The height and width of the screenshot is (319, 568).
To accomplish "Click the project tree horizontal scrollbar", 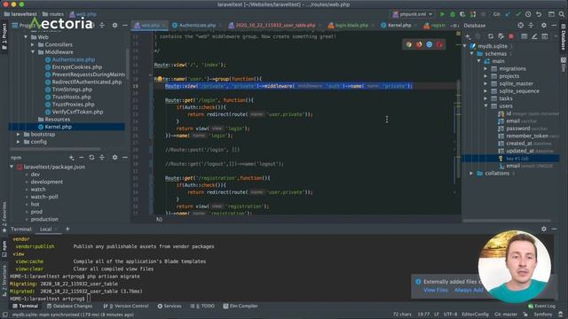I will coord(55,149).
